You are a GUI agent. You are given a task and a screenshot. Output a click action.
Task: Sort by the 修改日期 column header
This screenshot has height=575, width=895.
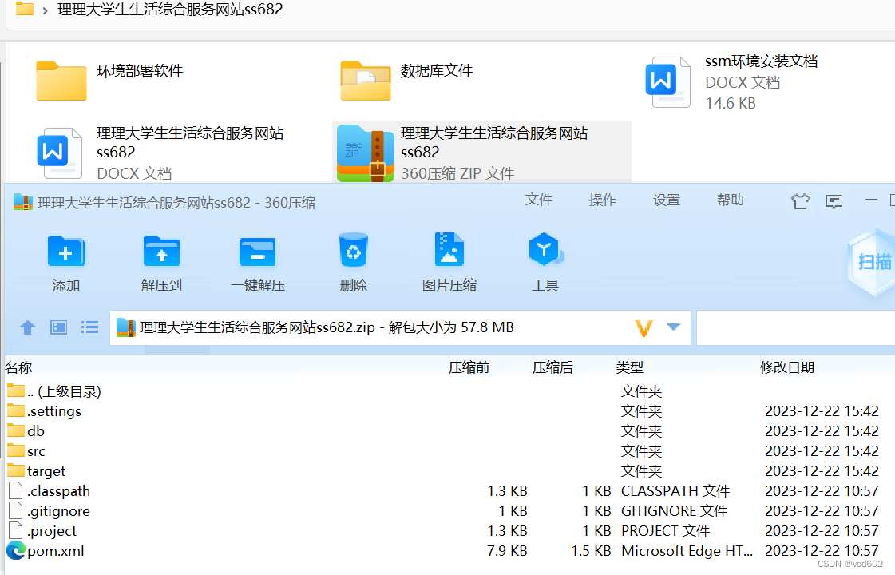787,367
